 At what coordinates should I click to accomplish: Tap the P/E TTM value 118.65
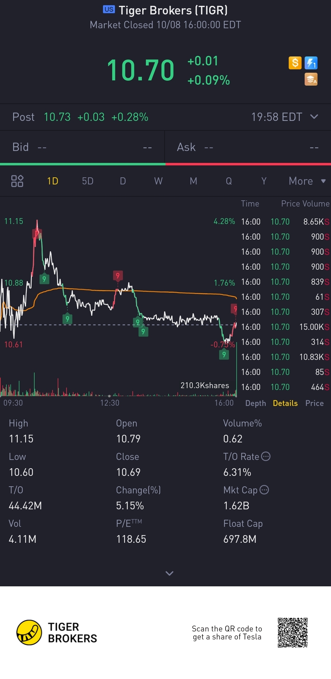(131, 539)
